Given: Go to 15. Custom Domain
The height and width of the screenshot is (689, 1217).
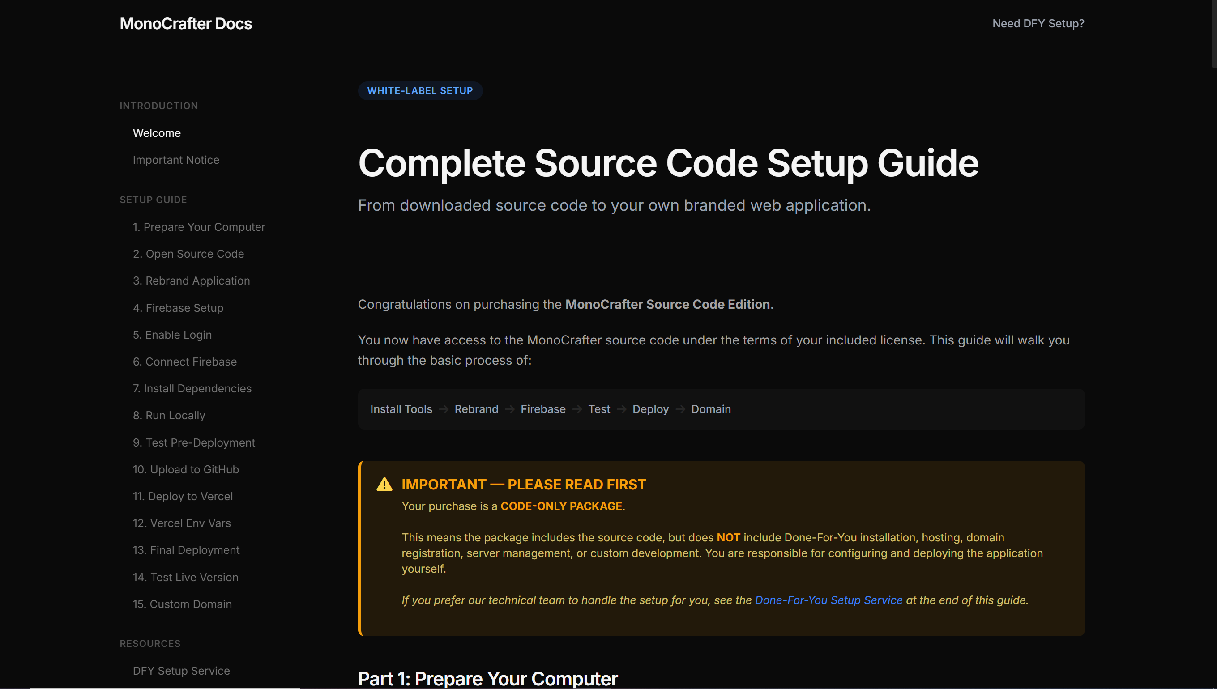Looking at the screenshot, I should (x=182, y=604).
